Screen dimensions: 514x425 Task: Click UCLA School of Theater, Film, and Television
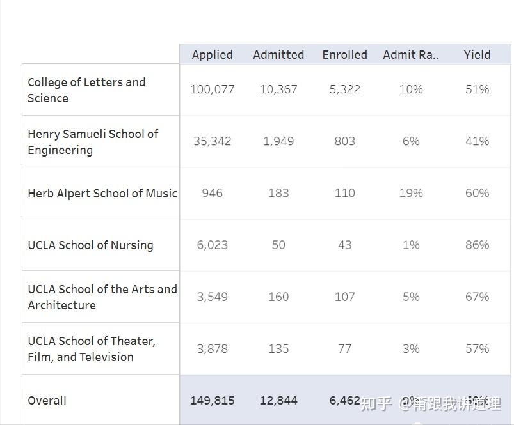[91, 349]
